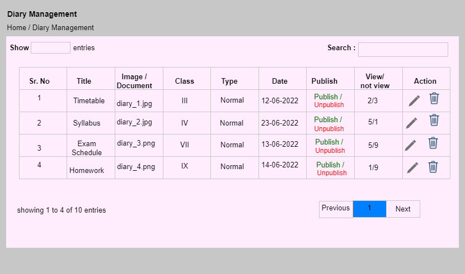The height and width of the screenshot is (274, 465).
Task: Remove the Syllabus row using trash icon
Action: [434, 120]
